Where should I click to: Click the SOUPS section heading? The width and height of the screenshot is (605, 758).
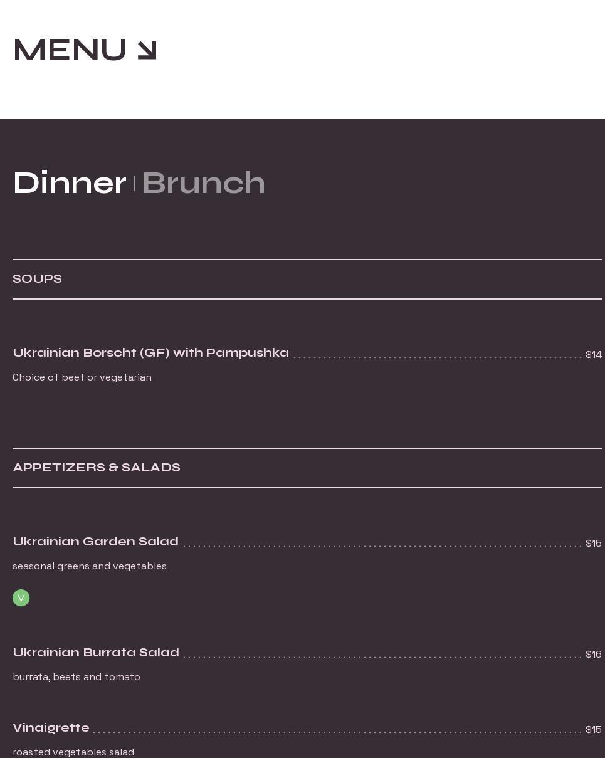(37, 279)
